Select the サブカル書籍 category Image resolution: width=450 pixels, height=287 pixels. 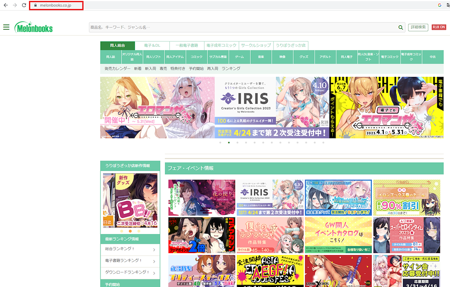(218, 57)
